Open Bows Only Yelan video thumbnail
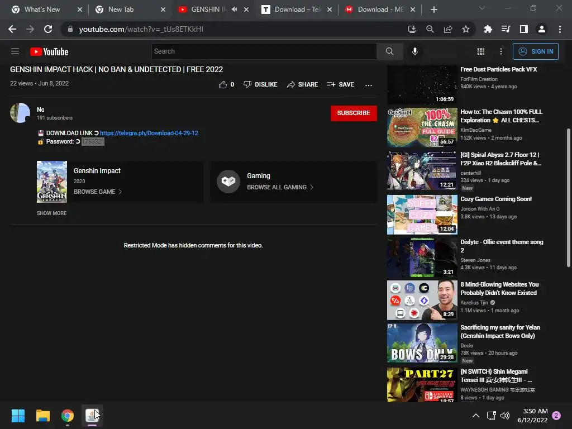This screenshot has width=572, height=429. pyautogui.click(x=422, y=343)
